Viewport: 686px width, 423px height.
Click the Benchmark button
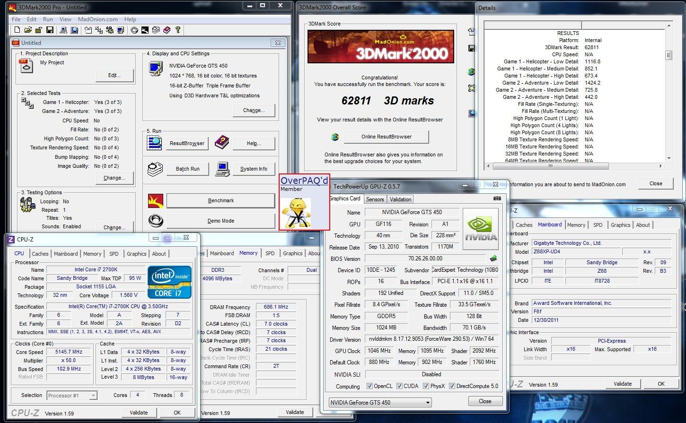click(221, 200)
